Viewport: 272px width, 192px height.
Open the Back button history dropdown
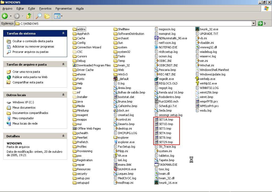pyautogui.click(x=11, y=16)
